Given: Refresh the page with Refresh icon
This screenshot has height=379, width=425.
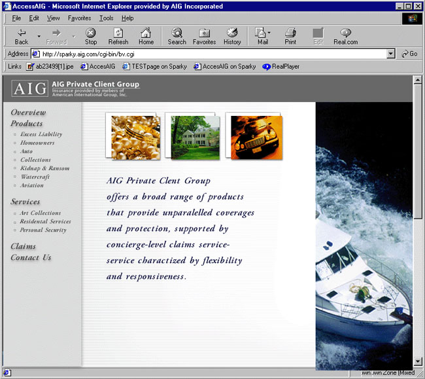Looking at the screenshot, I should click(x=118, y=33).
